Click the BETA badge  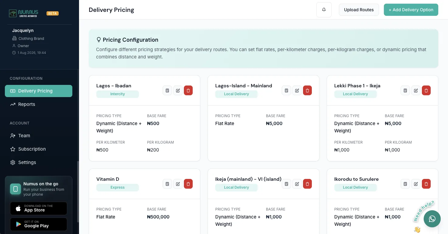point(53,13)
